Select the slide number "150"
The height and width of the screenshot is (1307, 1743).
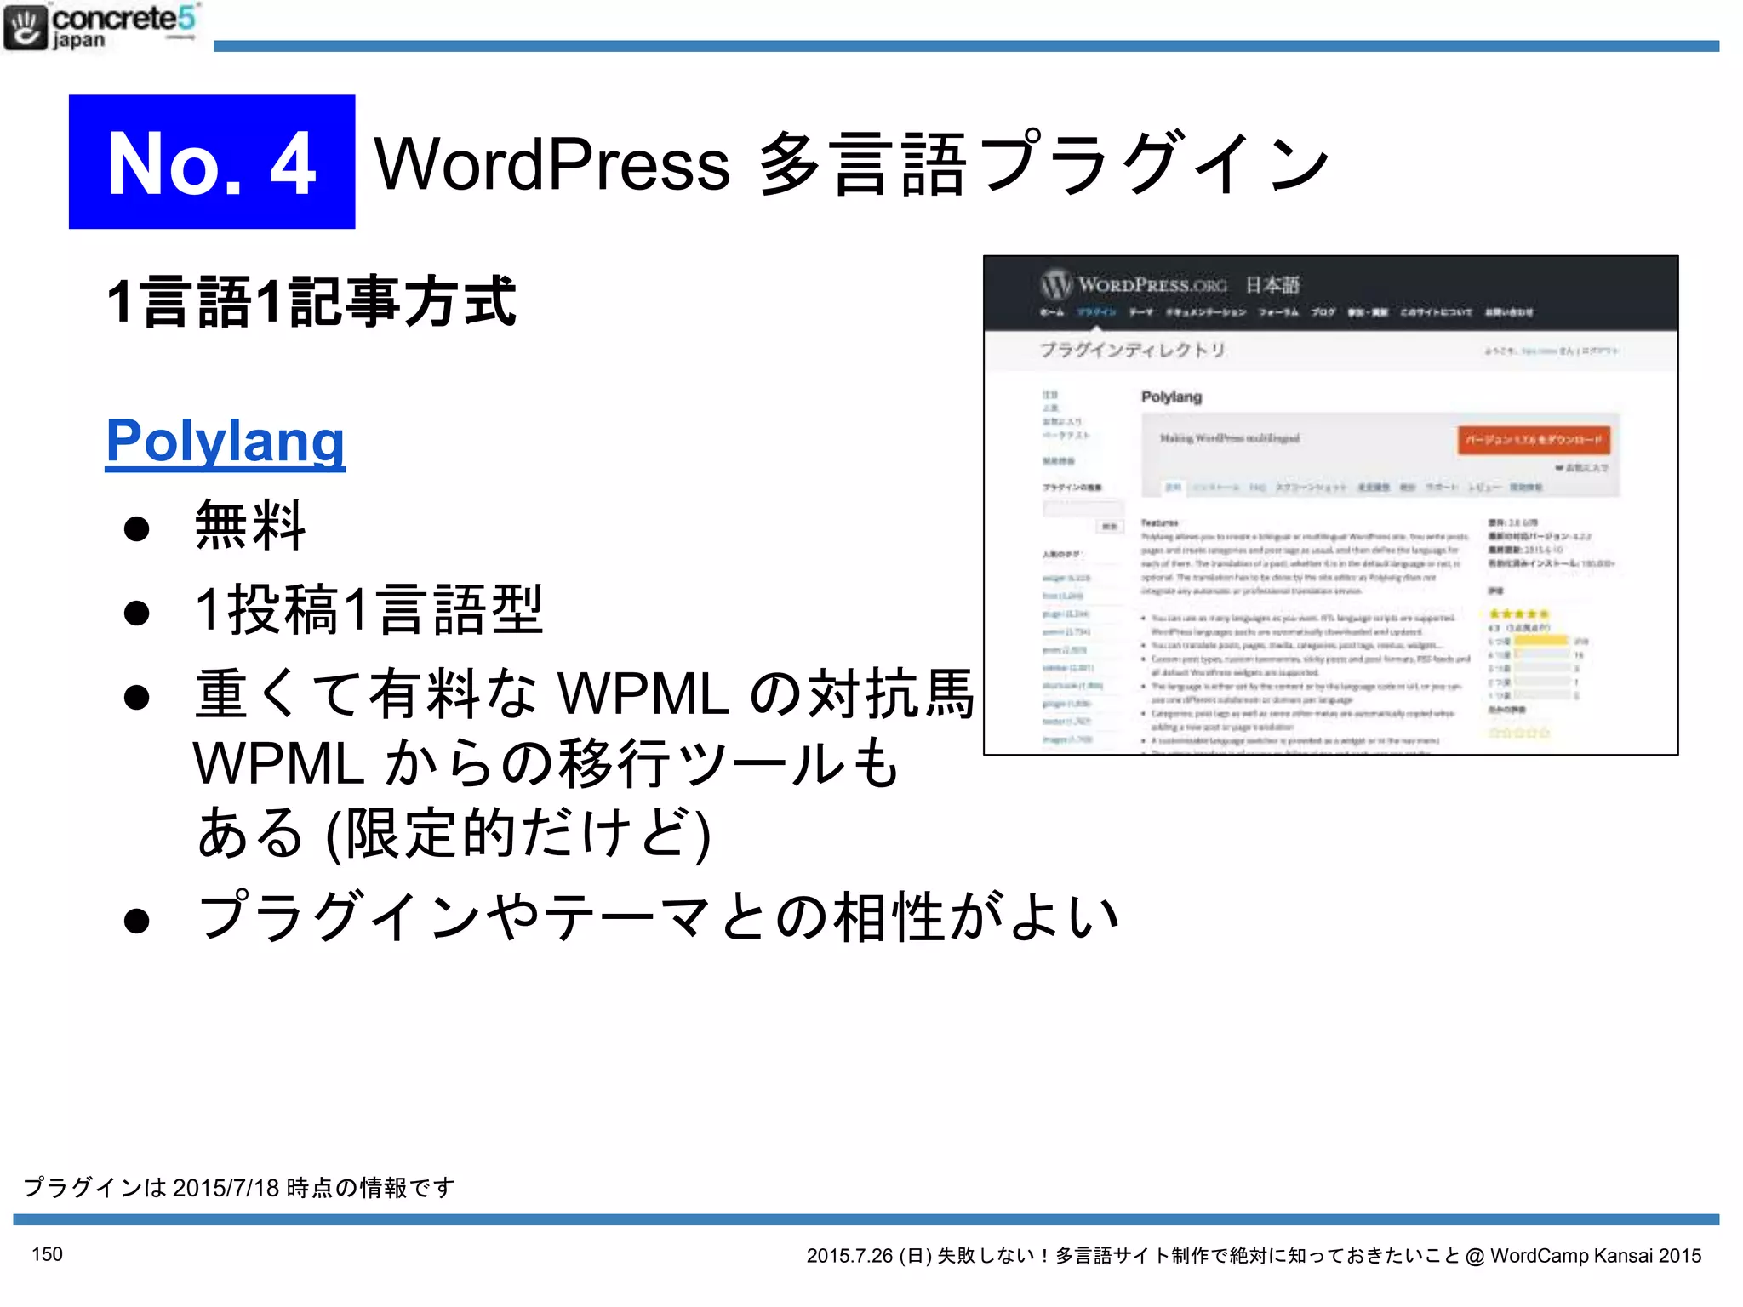coord(48,1254)
